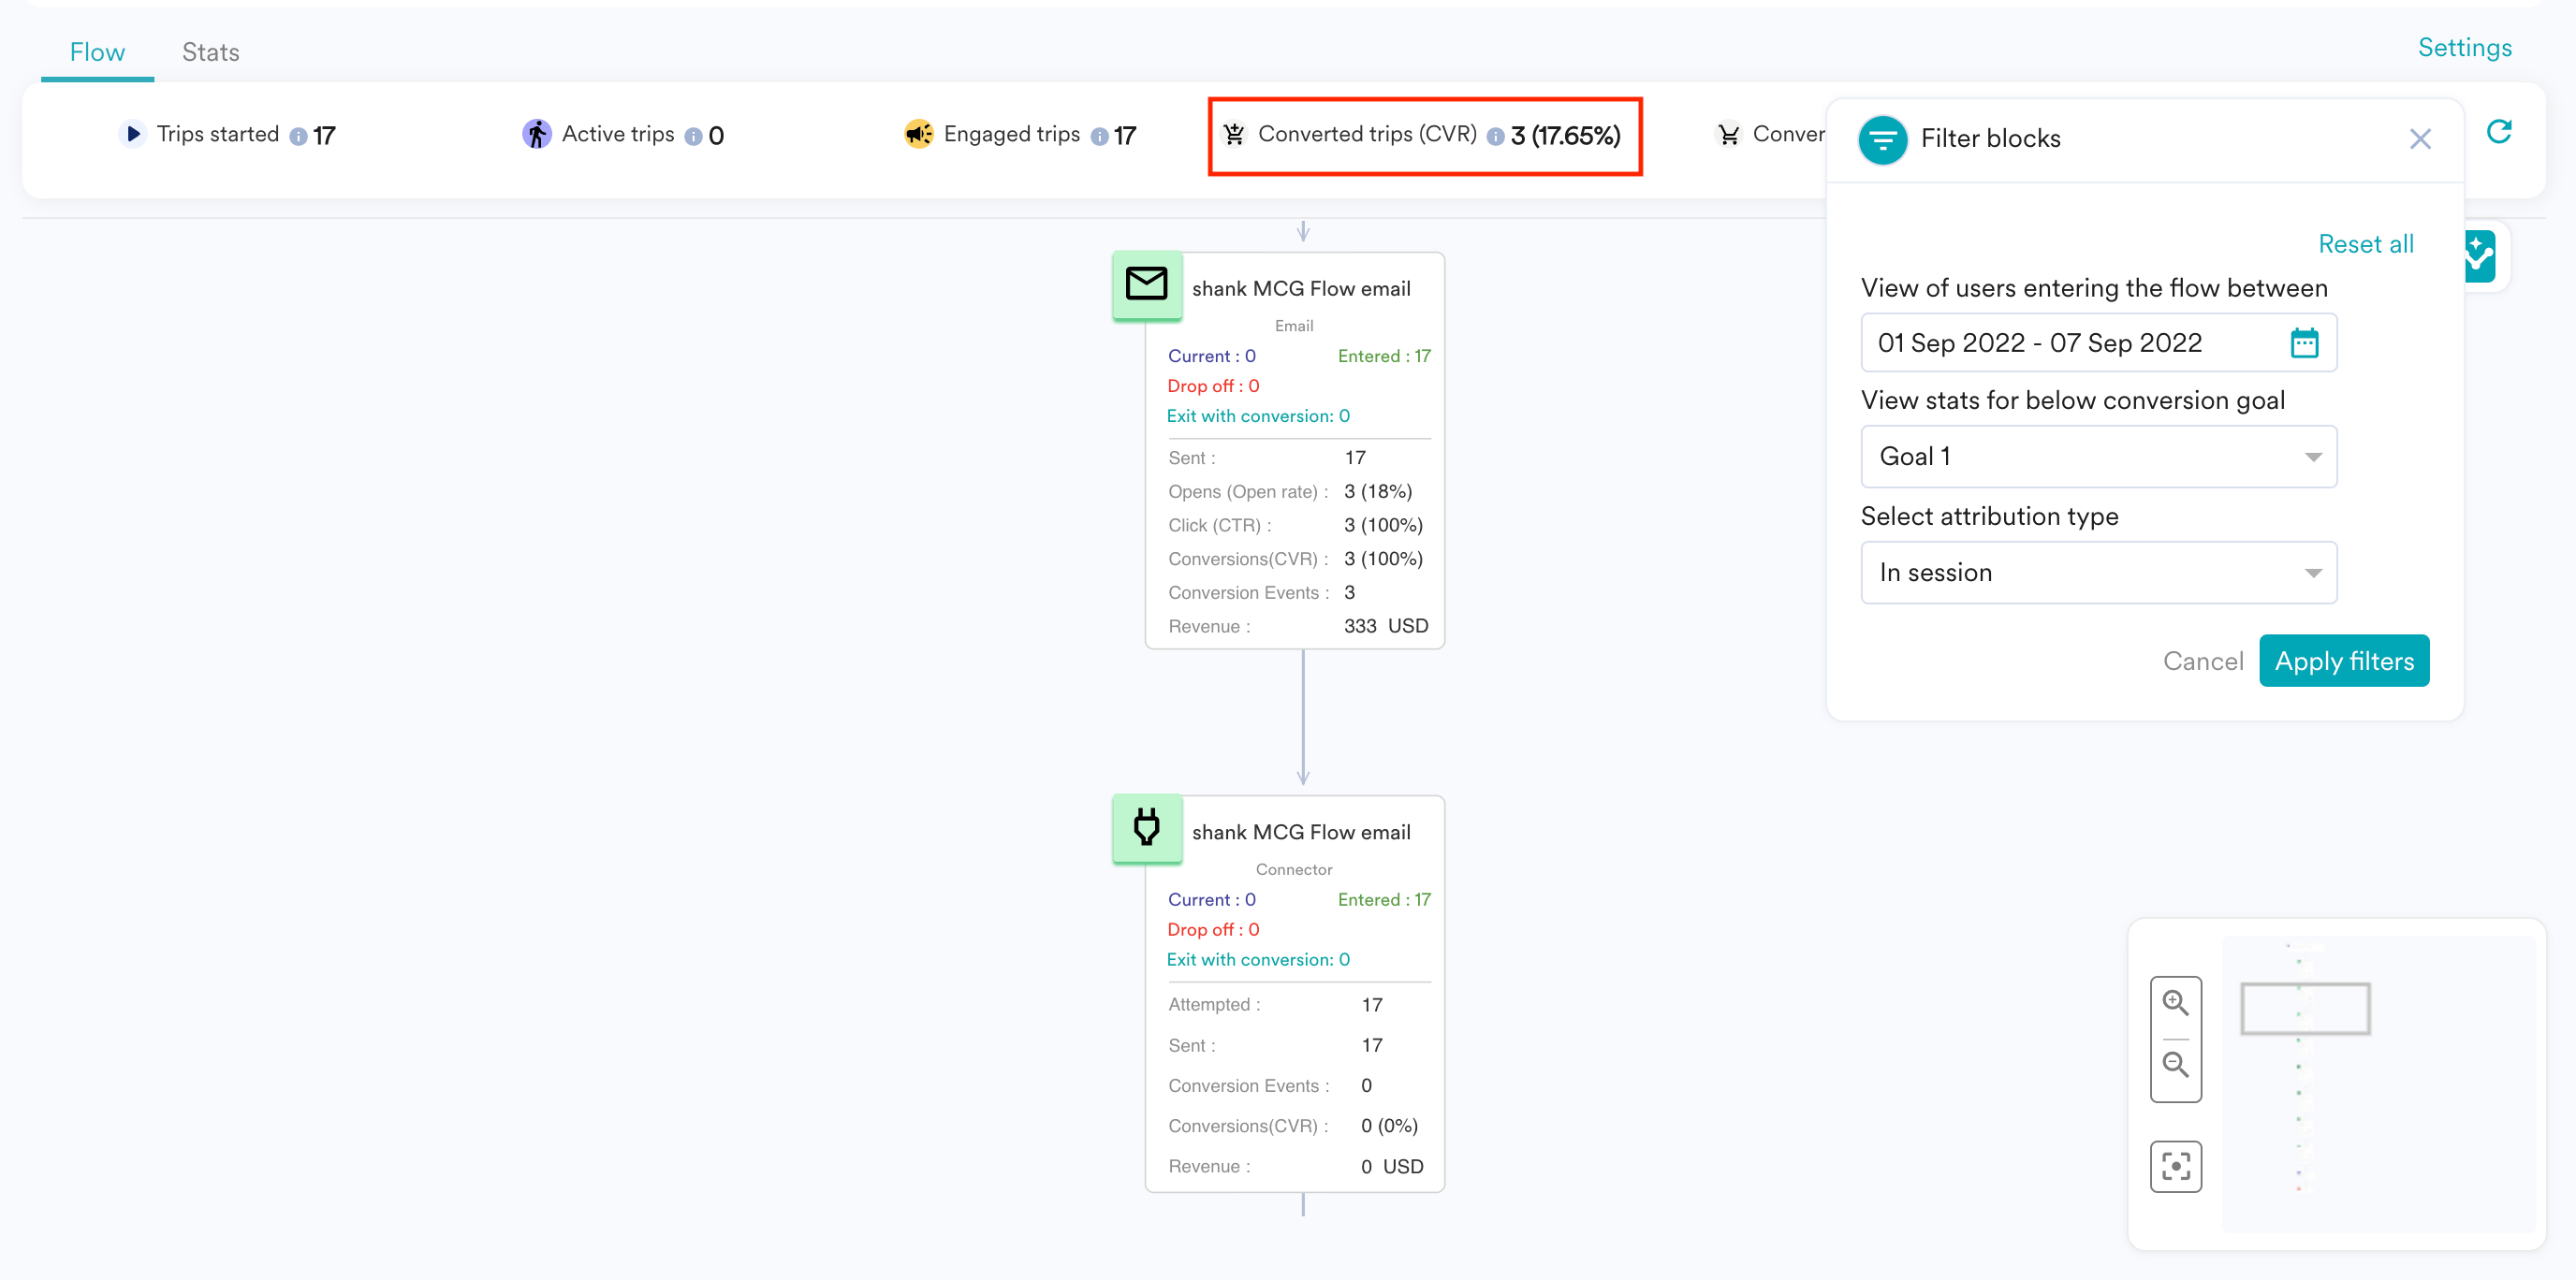Click Exit with conversion: 0 in Connector block
This screenshot has width=2576, height=1280.
pyautogui.click(x=1258, y=959)
